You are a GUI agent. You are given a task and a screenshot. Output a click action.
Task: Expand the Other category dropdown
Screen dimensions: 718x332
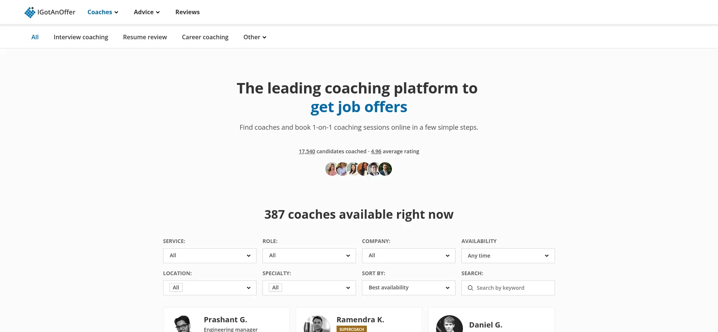pos(255,37)
